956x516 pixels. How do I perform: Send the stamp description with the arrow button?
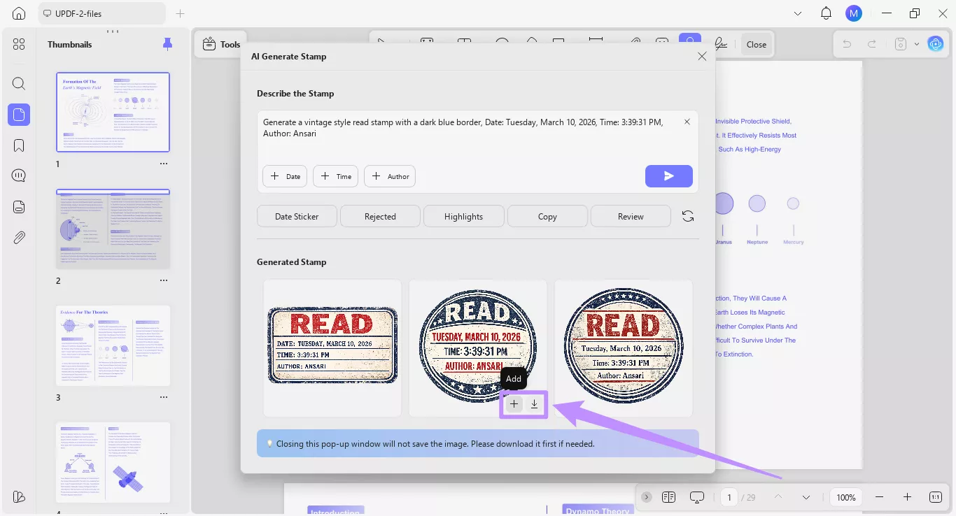click(x=668, y=176)
